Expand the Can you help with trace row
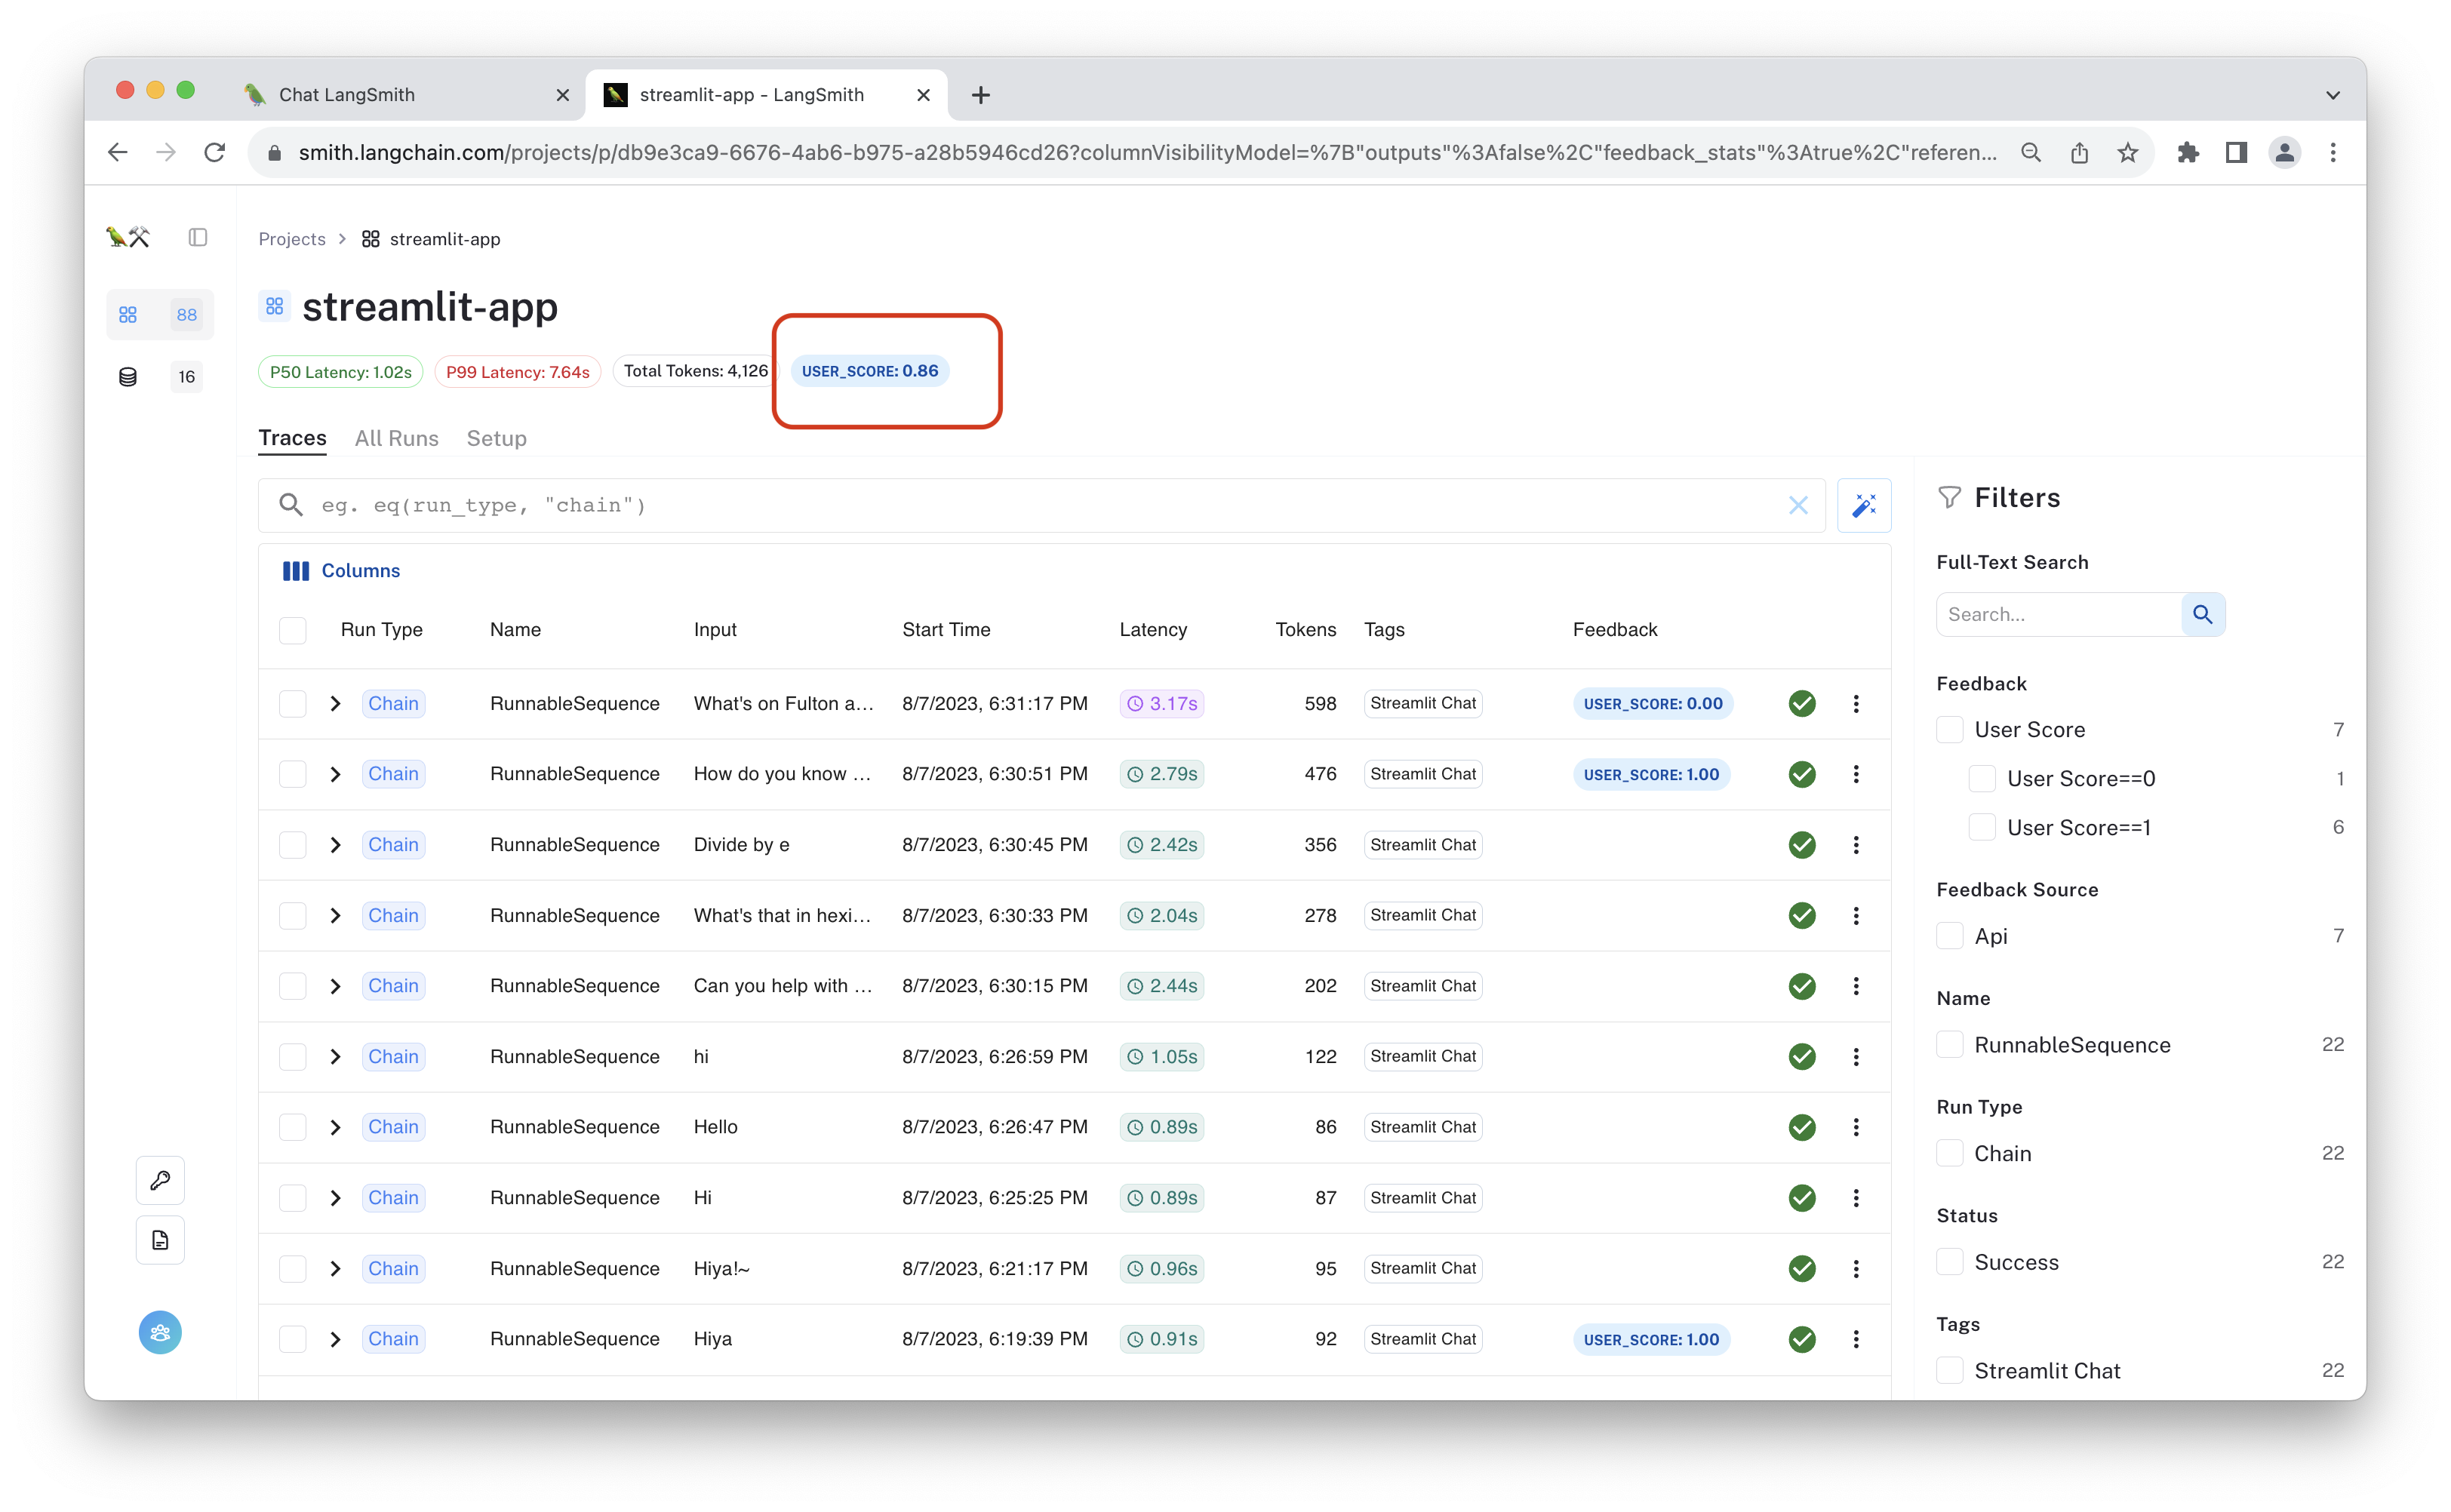The image size is (2451, 1512). [335, 986]
